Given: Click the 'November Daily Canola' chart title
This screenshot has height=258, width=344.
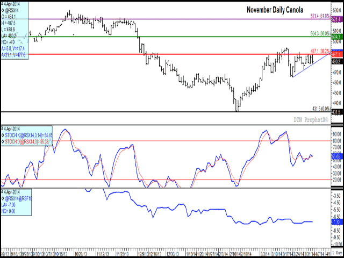Looking at the screenshot, I should pyautogui.click(x=275, y=10).
